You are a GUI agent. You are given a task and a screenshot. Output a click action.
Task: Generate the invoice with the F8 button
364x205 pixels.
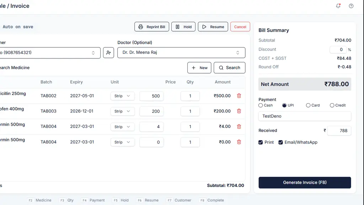[x=305, y=183]
